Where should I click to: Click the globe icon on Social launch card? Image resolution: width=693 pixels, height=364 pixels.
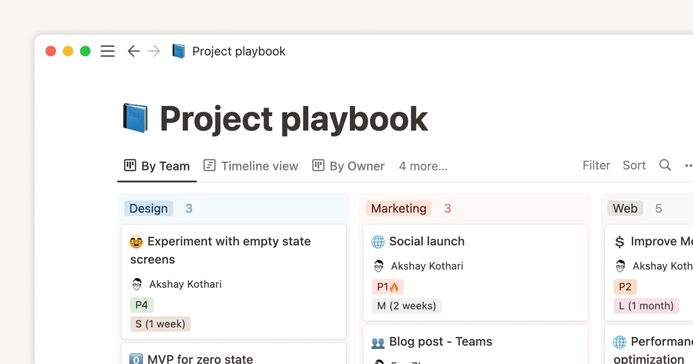click(378, 241)
